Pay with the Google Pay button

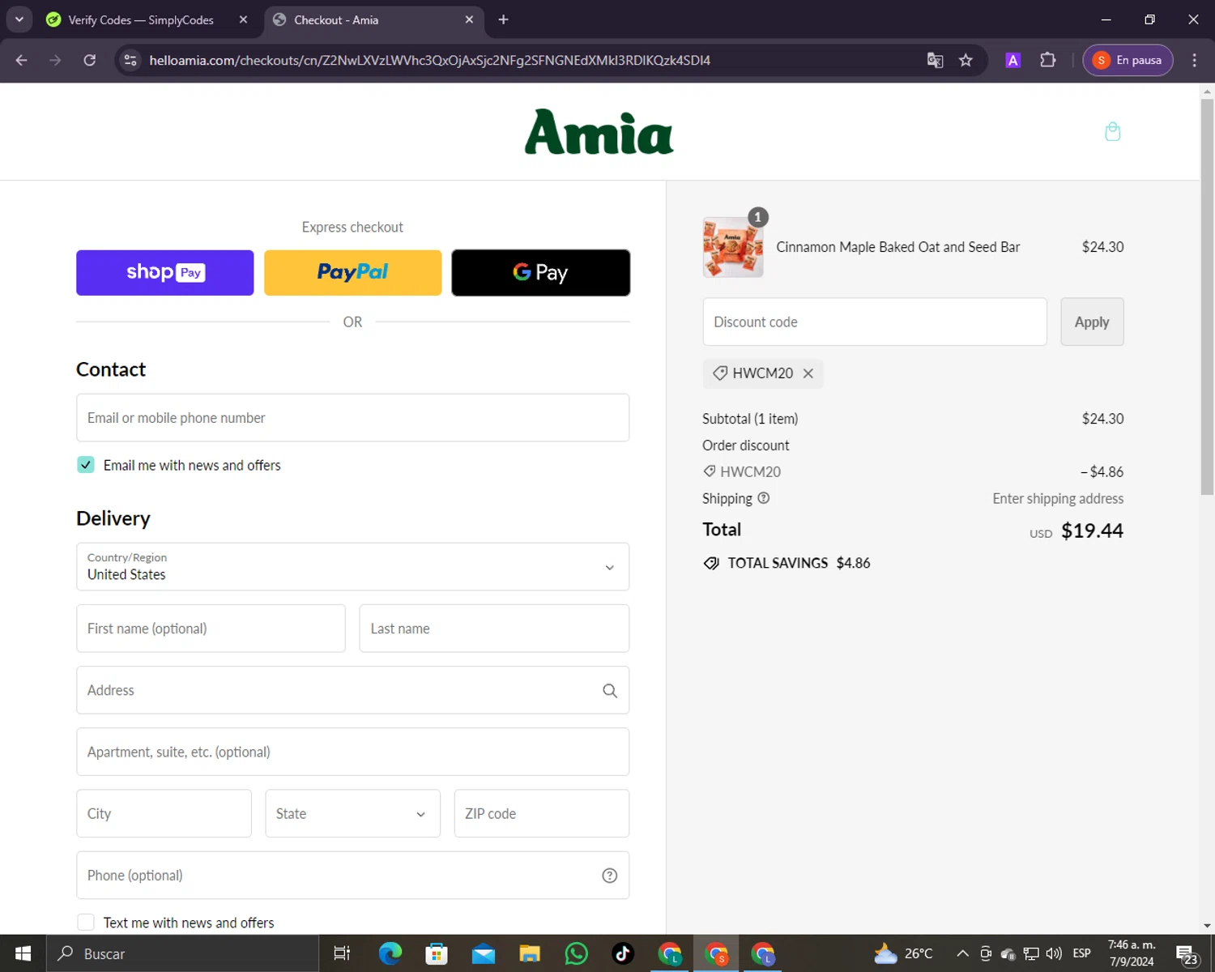[540, 273]
